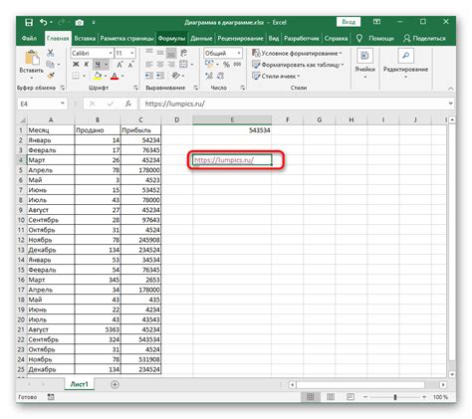
Task: Click the Вход sign-in button
Action: (x=349, y=22)
